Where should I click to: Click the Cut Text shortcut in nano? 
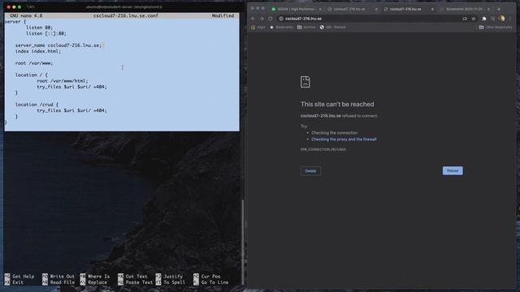click(133, 276)
